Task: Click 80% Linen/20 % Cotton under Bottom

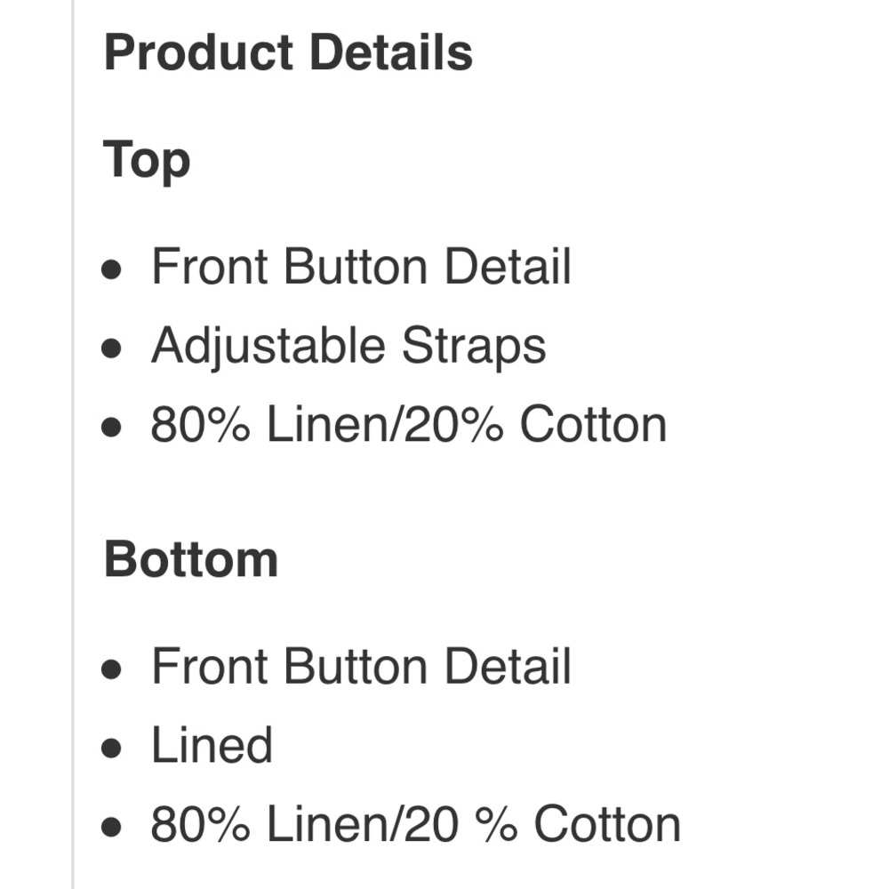Action: point(415,825)
